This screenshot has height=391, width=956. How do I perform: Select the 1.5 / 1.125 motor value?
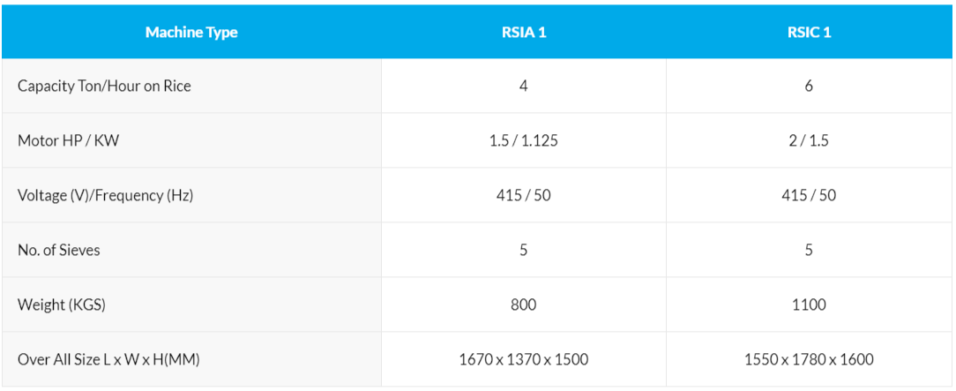(x=524, y=141)
